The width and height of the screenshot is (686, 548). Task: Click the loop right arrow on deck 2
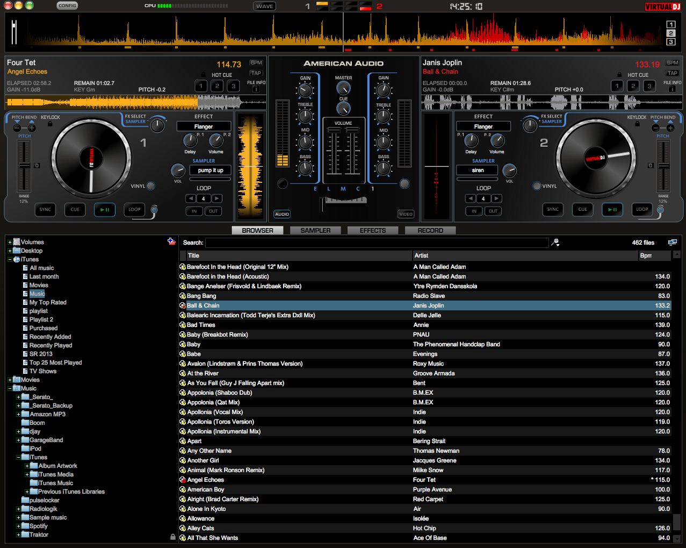click(497, 198)
